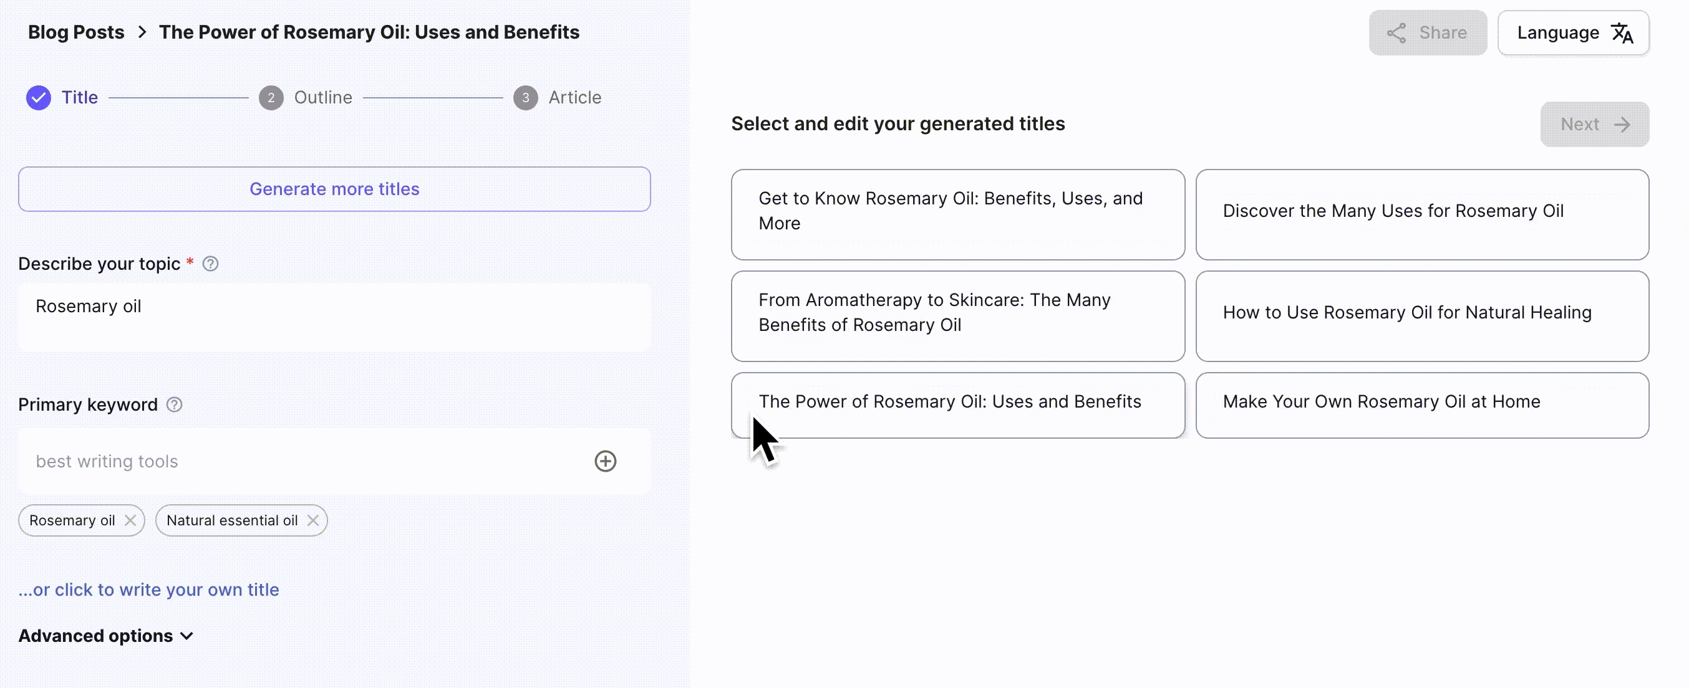Click write your own title link
This screenshot has width=1689, height=688.
click(149, 590)
